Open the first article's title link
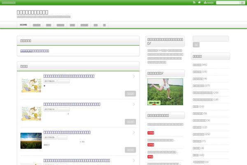This screenshot has width=247, height=165. tap(69, 76)
